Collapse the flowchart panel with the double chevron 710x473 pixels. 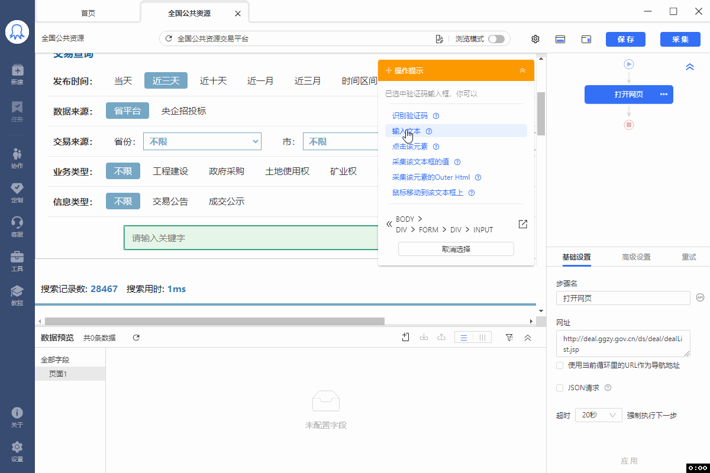(690, 67)
